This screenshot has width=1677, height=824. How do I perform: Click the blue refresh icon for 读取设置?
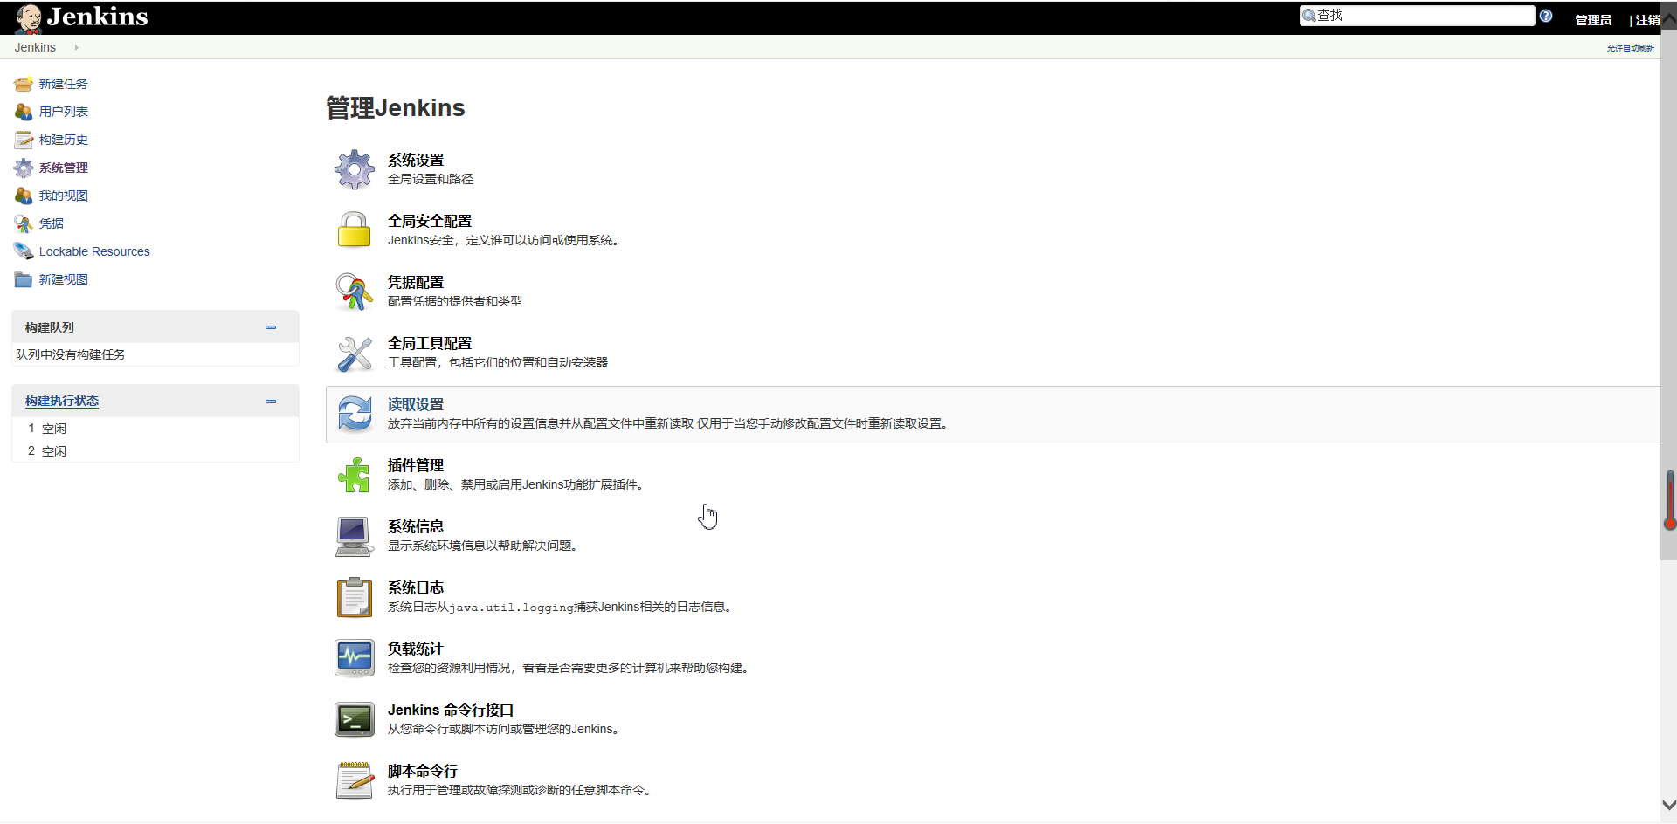tap(355, 414)
